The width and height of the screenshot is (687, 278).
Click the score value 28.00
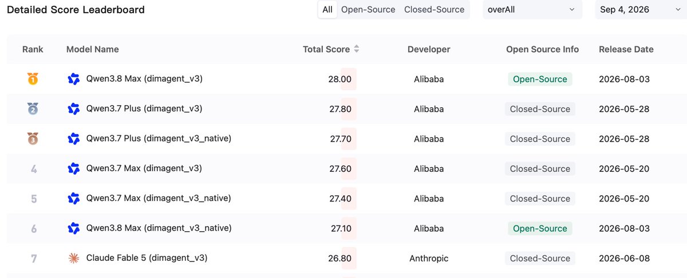pos(340,79)
